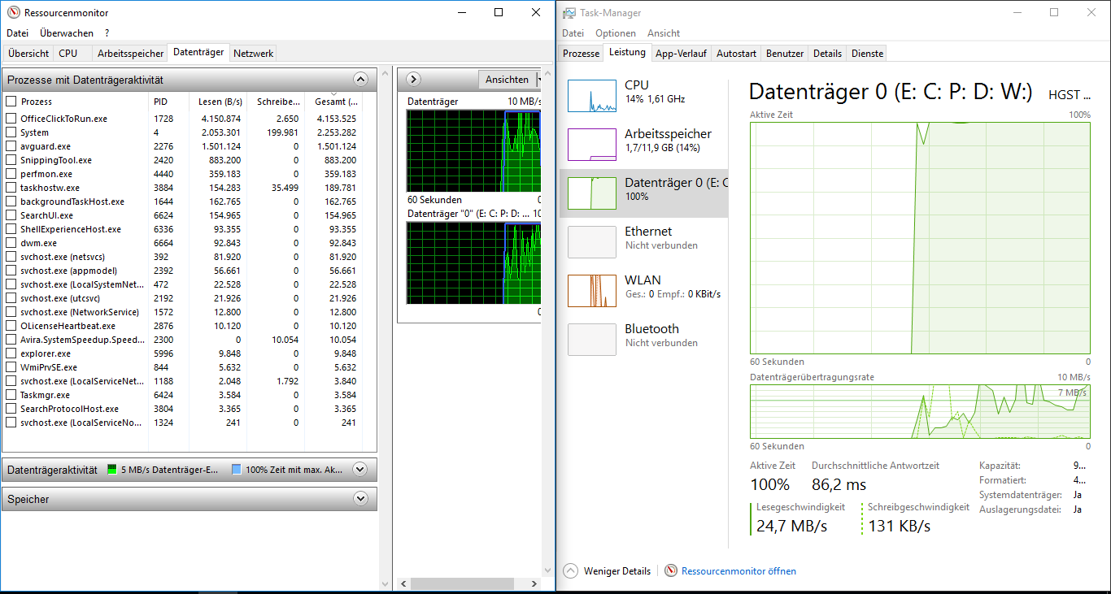The height and width of the screenshot is (594, 1111).
Task: Open the ? help menu
Action: [107, 33]
